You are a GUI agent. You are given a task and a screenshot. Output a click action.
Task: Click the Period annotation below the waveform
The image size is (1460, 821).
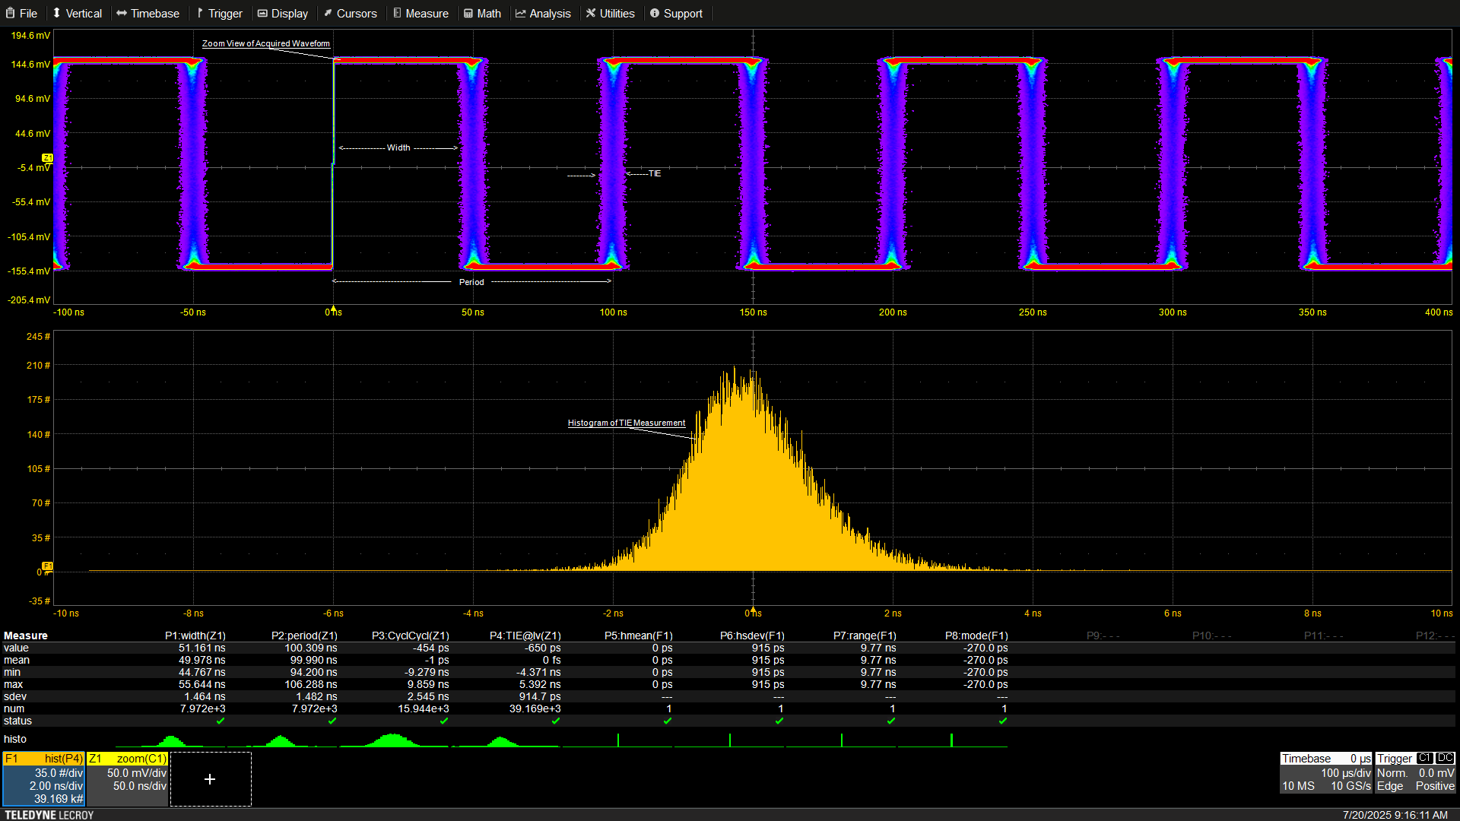pyautogui.click(x=471, y=282)
